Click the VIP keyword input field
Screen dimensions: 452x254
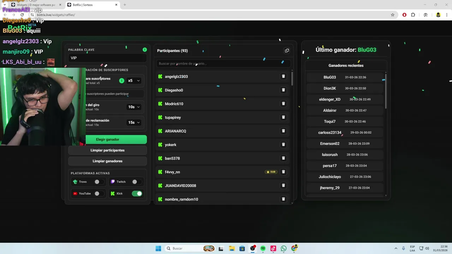(x=108, y=58)
